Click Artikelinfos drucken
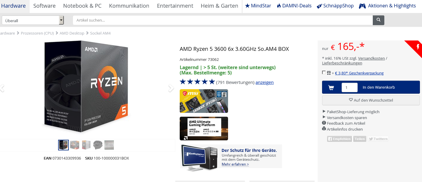 tap(345, 129)
